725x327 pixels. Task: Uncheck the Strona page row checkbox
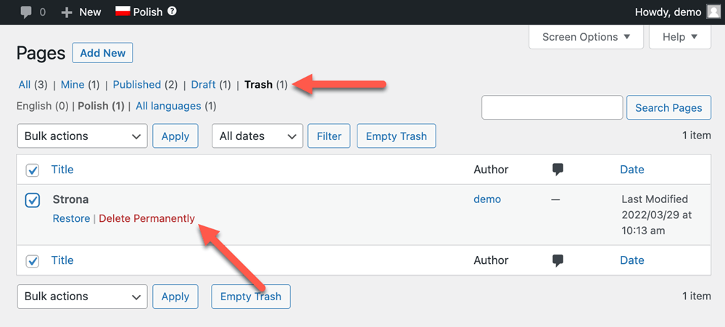[33, 200]
